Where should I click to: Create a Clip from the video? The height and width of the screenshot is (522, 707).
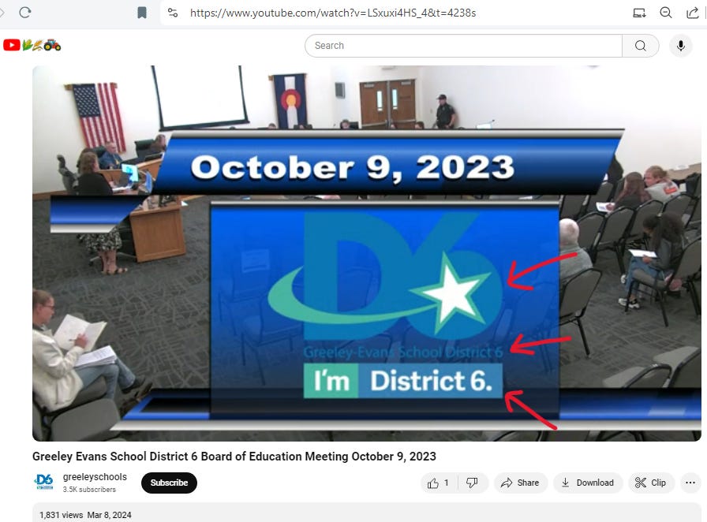click(651, 483)
